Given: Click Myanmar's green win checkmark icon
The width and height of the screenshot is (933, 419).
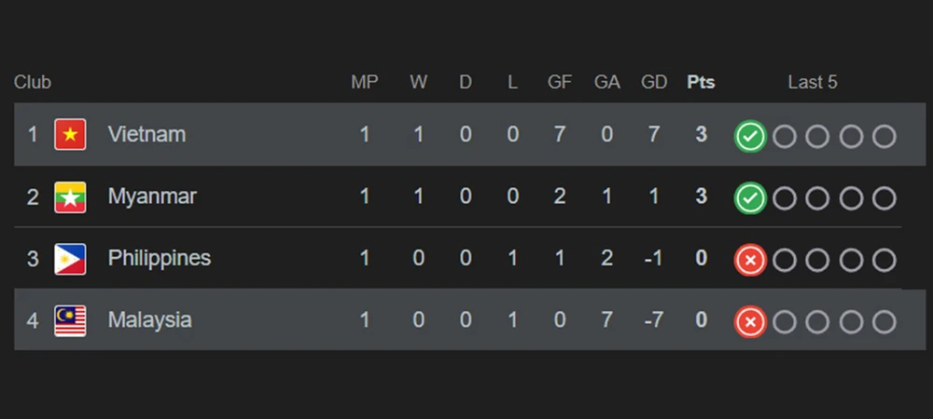Looking at the screenshot, I should pos(750,198).
